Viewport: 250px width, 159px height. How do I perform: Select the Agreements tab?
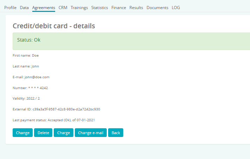point(44,8)
